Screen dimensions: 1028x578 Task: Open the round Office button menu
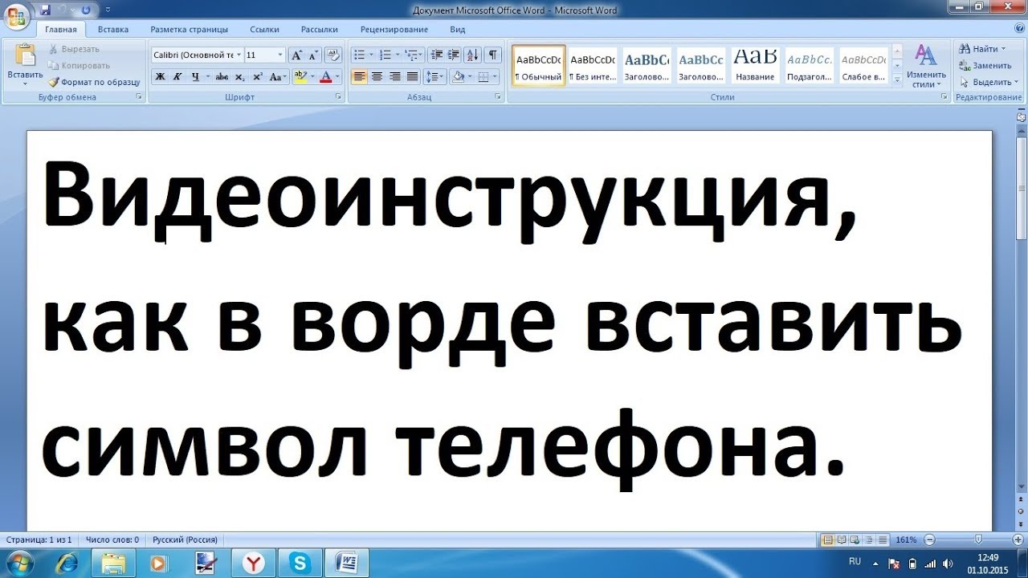click(x=16, y=15)
